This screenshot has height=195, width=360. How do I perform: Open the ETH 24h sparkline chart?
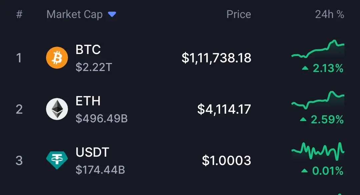pos(318,100)
